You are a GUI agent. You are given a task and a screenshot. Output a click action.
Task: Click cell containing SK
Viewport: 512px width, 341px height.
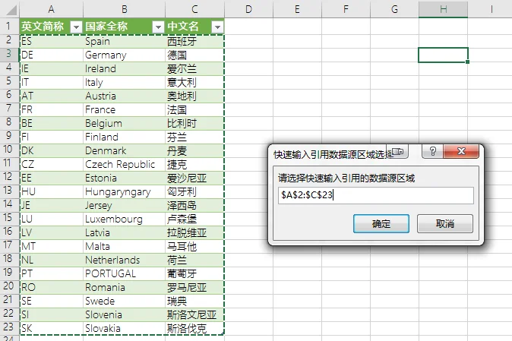[51, 328]
